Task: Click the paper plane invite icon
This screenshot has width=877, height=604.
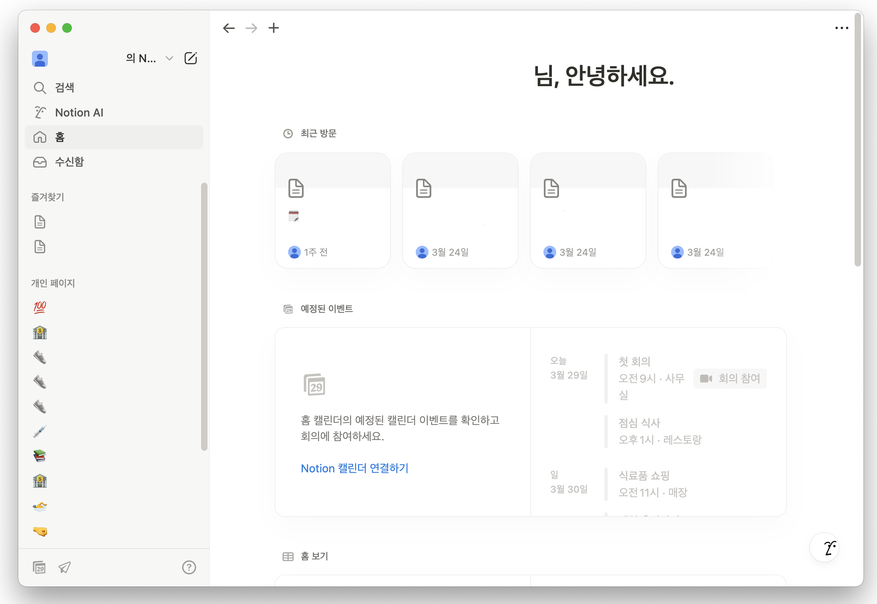Action: [65, 567]
